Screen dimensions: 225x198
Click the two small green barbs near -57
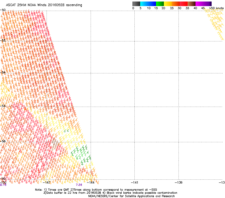[x=67, y=131]
